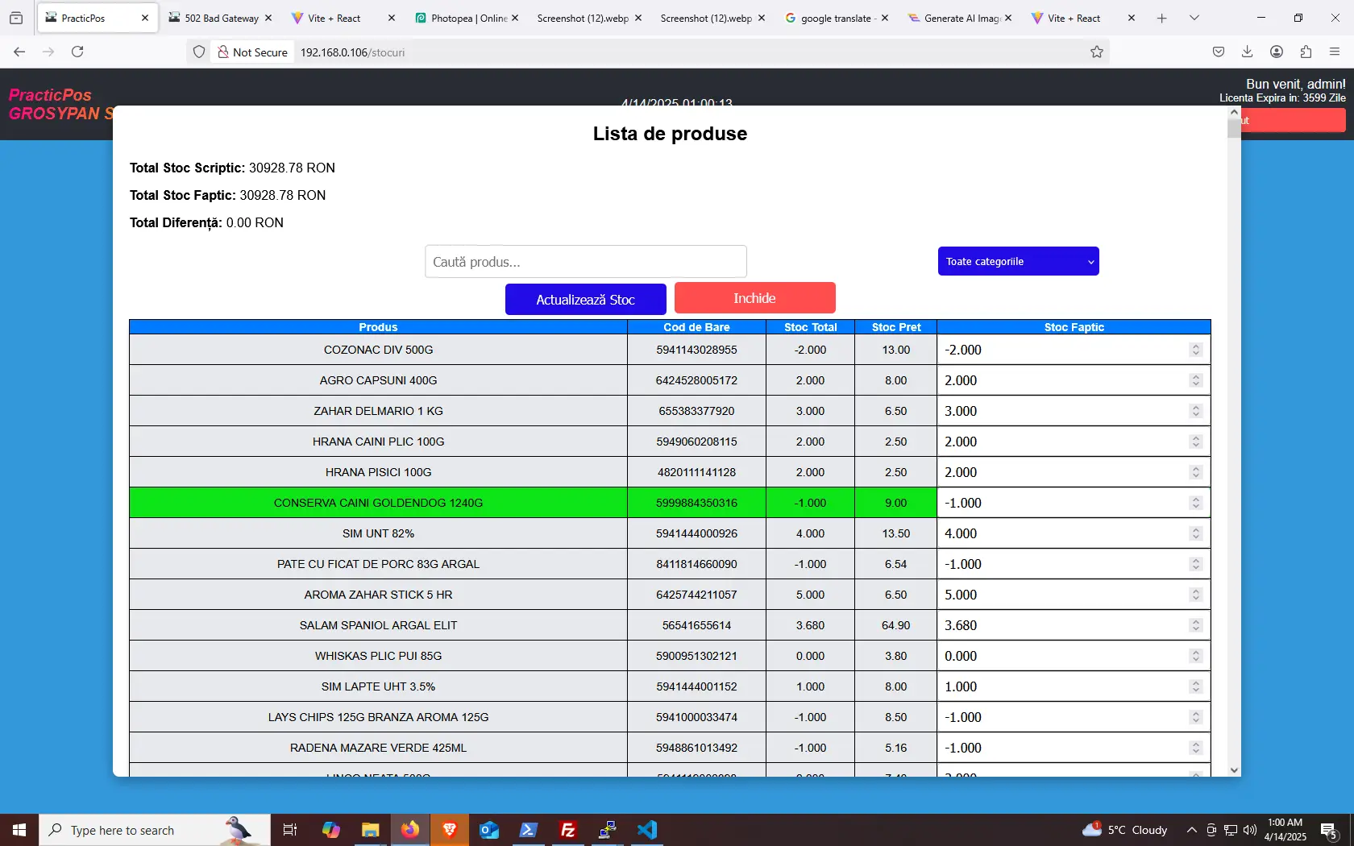Bookmark this page with the star icon
1354x846 pixels.
(1096, 52)
